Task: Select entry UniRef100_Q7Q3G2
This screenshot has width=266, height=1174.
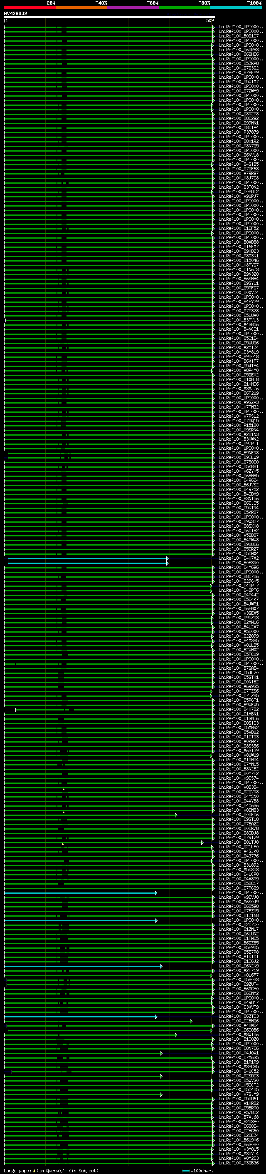Action: pos(239,68)
